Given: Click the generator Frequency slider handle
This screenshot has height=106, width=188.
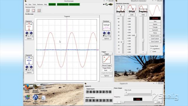Looking at the screenshot, I should 143,40.
